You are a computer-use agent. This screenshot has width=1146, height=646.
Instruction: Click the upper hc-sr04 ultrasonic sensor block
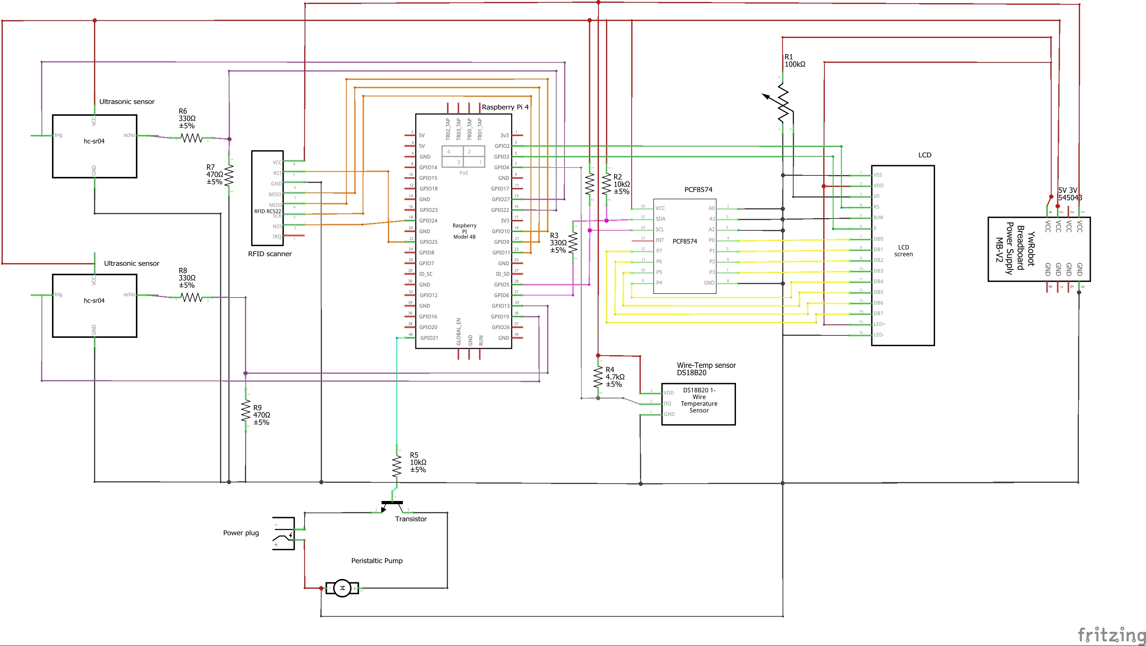[94, 146]
